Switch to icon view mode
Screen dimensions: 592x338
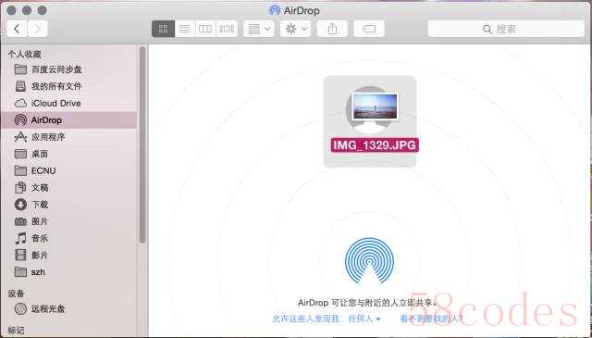click(x=163, y=29)
